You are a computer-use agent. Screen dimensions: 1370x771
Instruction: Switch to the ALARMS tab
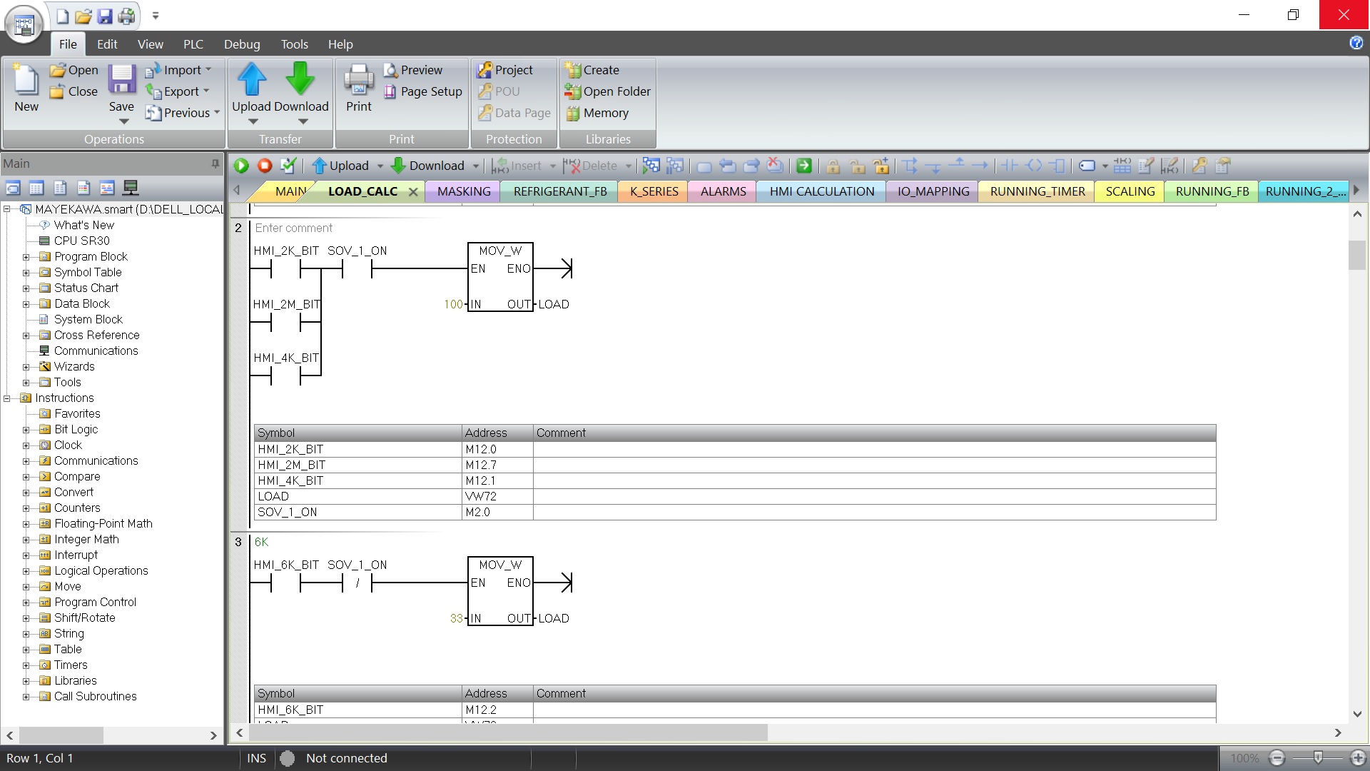722,191
